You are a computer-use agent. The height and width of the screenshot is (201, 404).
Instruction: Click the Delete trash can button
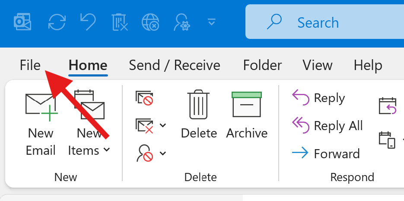click(199, 115)
